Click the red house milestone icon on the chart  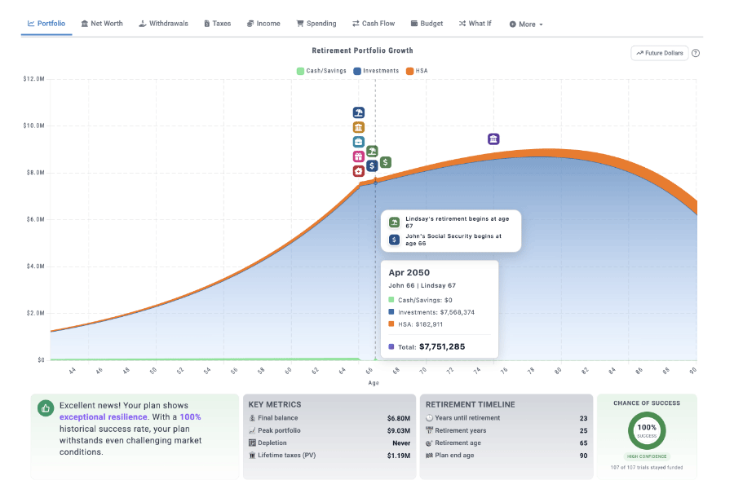pyautogui.click(x=358, y=170)
